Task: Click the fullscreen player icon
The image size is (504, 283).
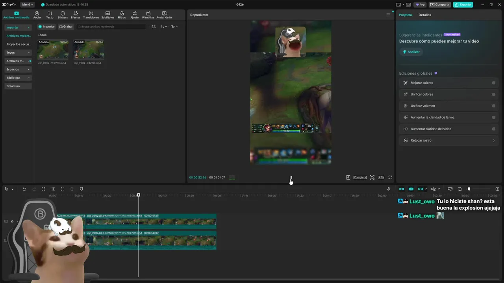Action: point(390,178)
